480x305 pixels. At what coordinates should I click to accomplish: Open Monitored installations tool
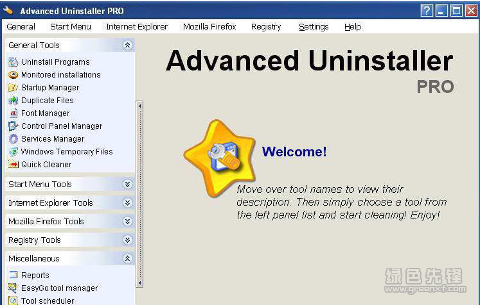(61, 75)
